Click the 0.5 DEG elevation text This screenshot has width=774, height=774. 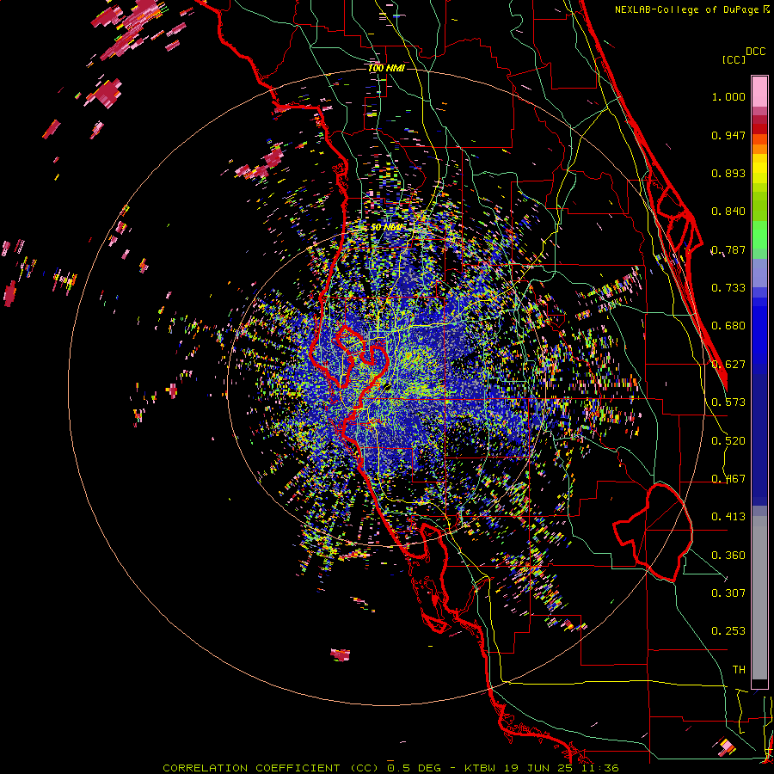[x=416, y=768]
